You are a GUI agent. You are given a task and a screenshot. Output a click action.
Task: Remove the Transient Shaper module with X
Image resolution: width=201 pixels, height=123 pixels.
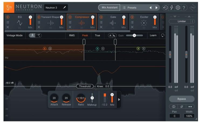tap(39, 27)
